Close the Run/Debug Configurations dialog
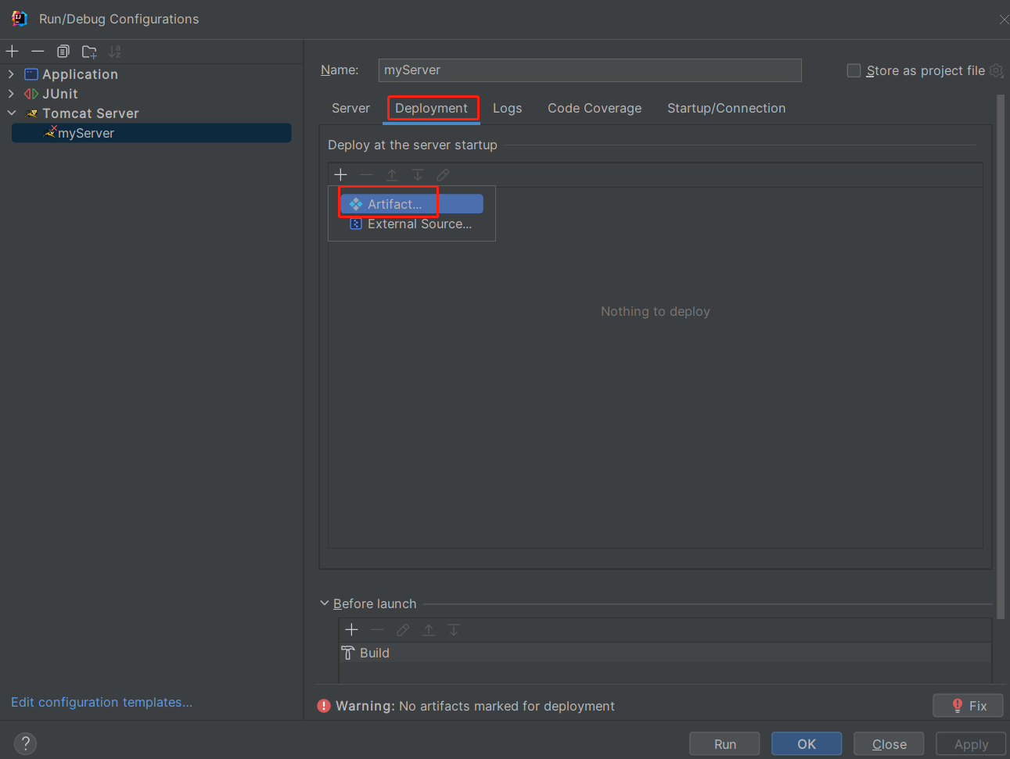 [1003, 19]
